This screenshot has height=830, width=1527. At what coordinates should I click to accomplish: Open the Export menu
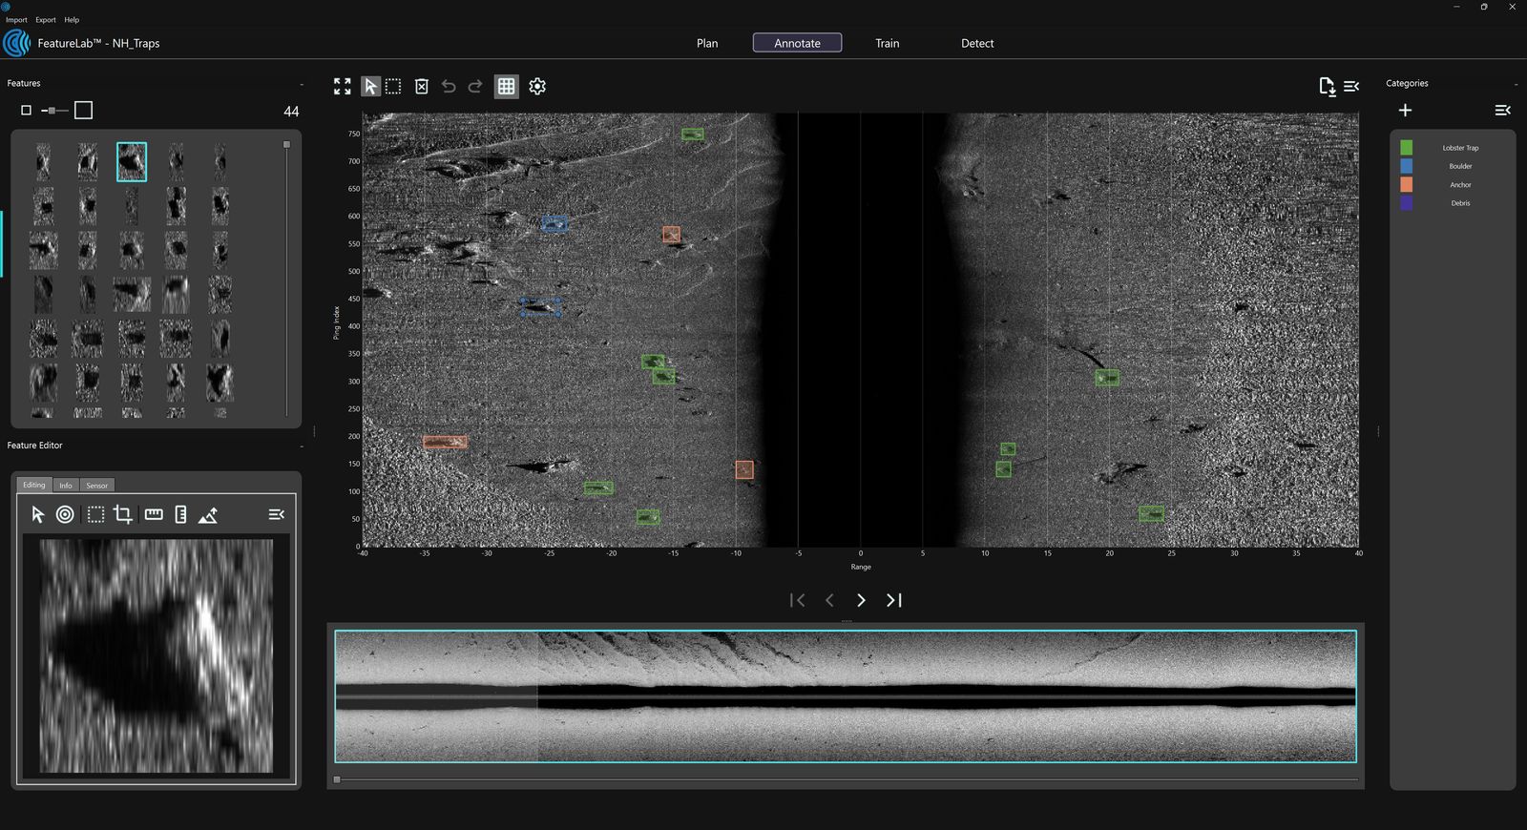point(46,20)
